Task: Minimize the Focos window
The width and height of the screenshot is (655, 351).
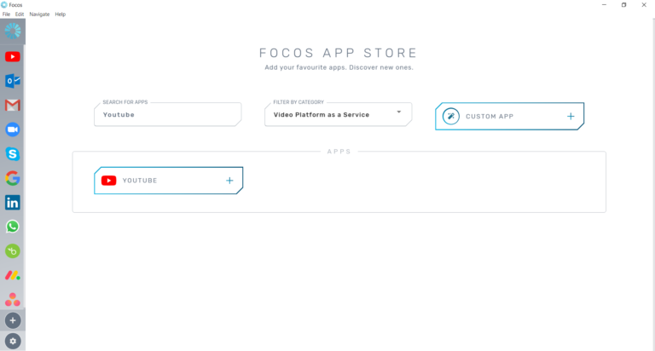Action: coord(604,5)
